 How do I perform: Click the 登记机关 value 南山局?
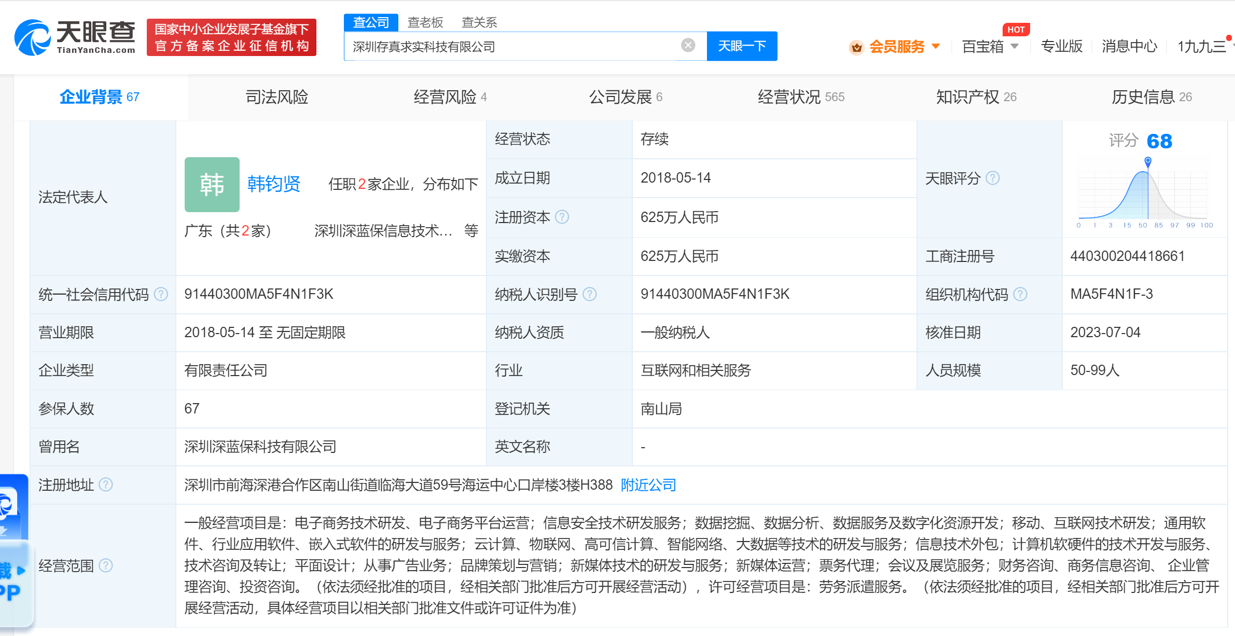point(661,409)
